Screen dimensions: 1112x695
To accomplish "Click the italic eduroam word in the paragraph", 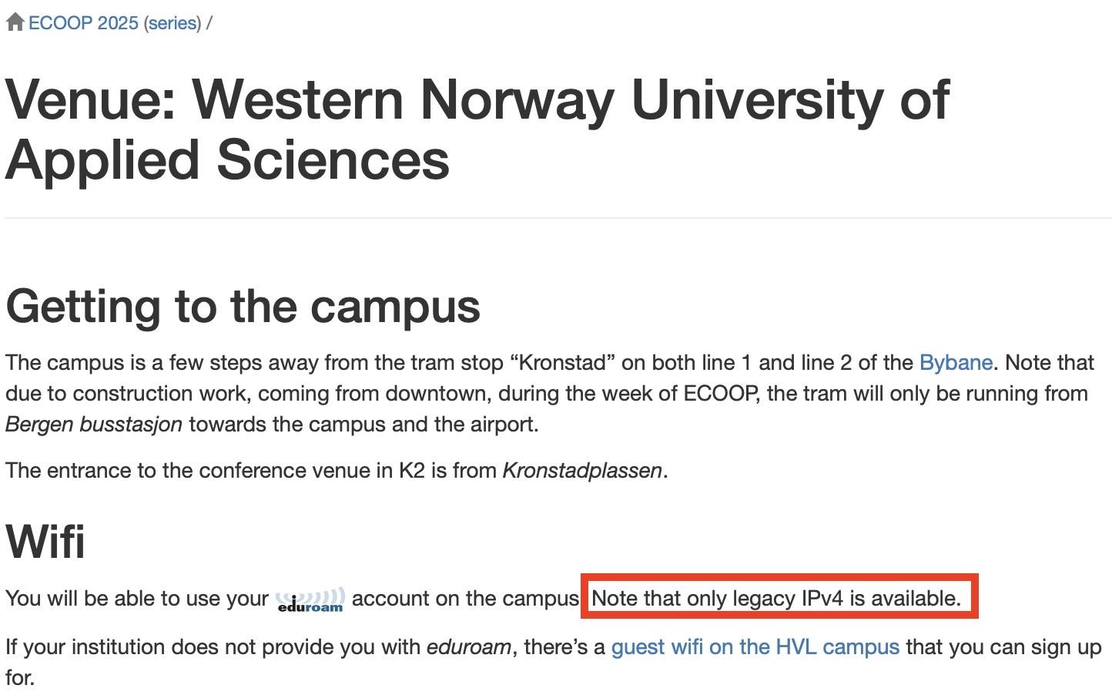I will [x=468, y=646].
